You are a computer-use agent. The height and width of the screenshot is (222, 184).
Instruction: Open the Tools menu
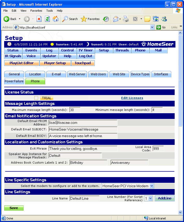point(50,11)
